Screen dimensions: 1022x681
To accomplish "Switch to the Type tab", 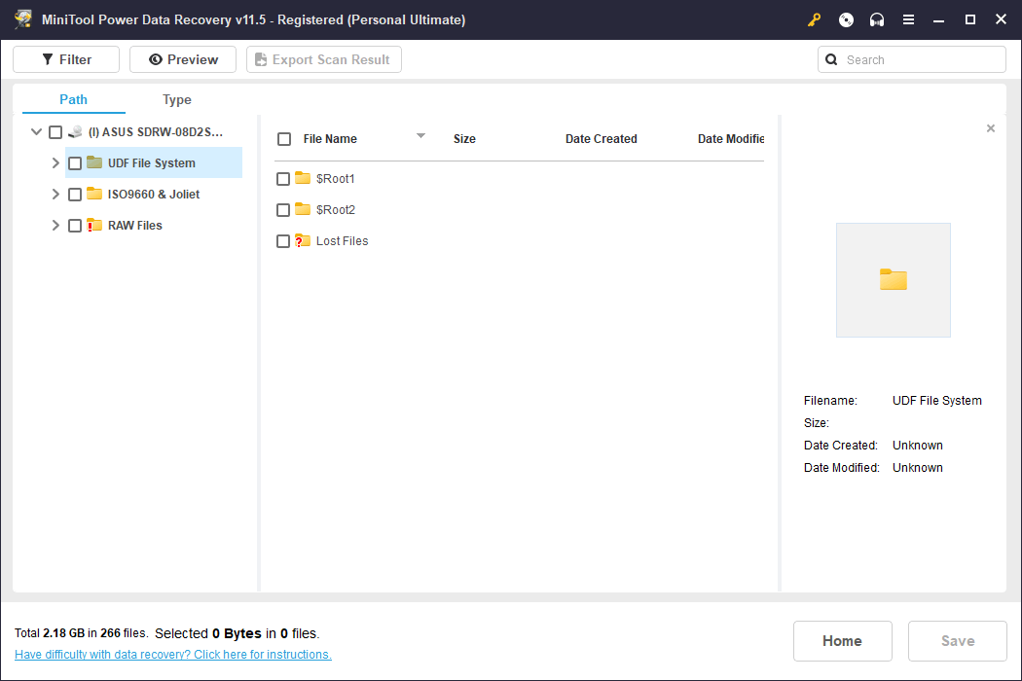I will [176, 99].
